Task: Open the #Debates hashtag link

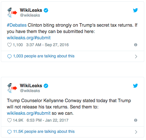Action: [17, 25]
